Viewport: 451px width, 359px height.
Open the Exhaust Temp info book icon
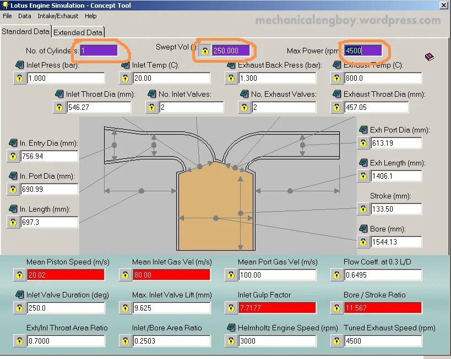(x=337, y=65)
